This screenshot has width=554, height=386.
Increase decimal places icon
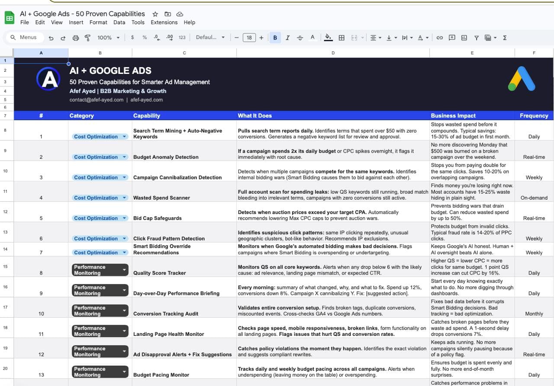pyautogui.click(x=169, y=38)
